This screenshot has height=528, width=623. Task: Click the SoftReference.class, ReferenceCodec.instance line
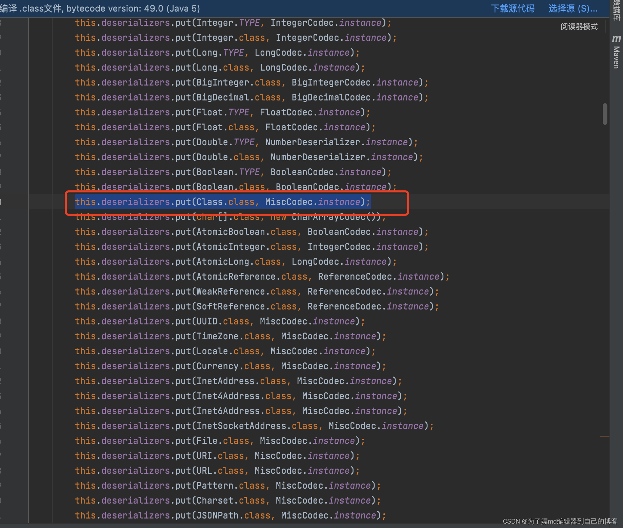click(x=257, y=306)
